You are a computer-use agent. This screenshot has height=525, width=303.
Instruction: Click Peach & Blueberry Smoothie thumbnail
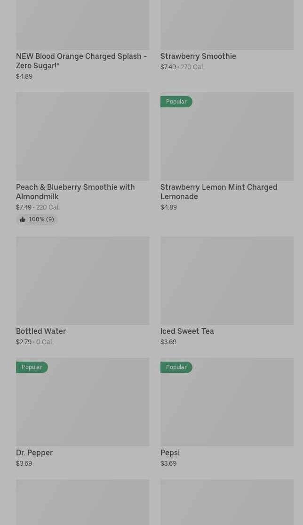coord(82,137)
